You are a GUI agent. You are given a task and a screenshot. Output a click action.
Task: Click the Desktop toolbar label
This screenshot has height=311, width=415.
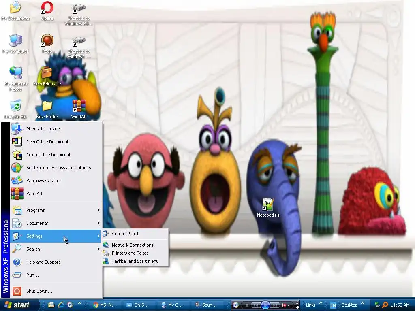coord(349,305)
